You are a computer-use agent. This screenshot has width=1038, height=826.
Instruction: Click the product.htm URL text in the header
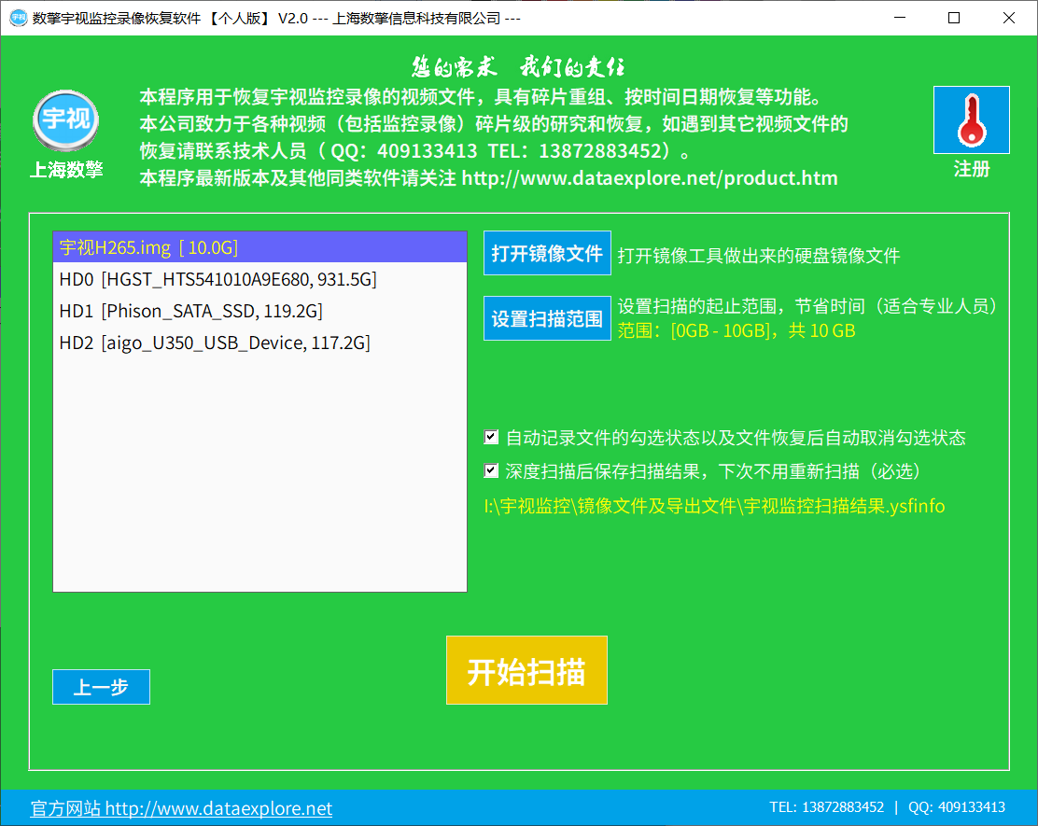[650, 178]
